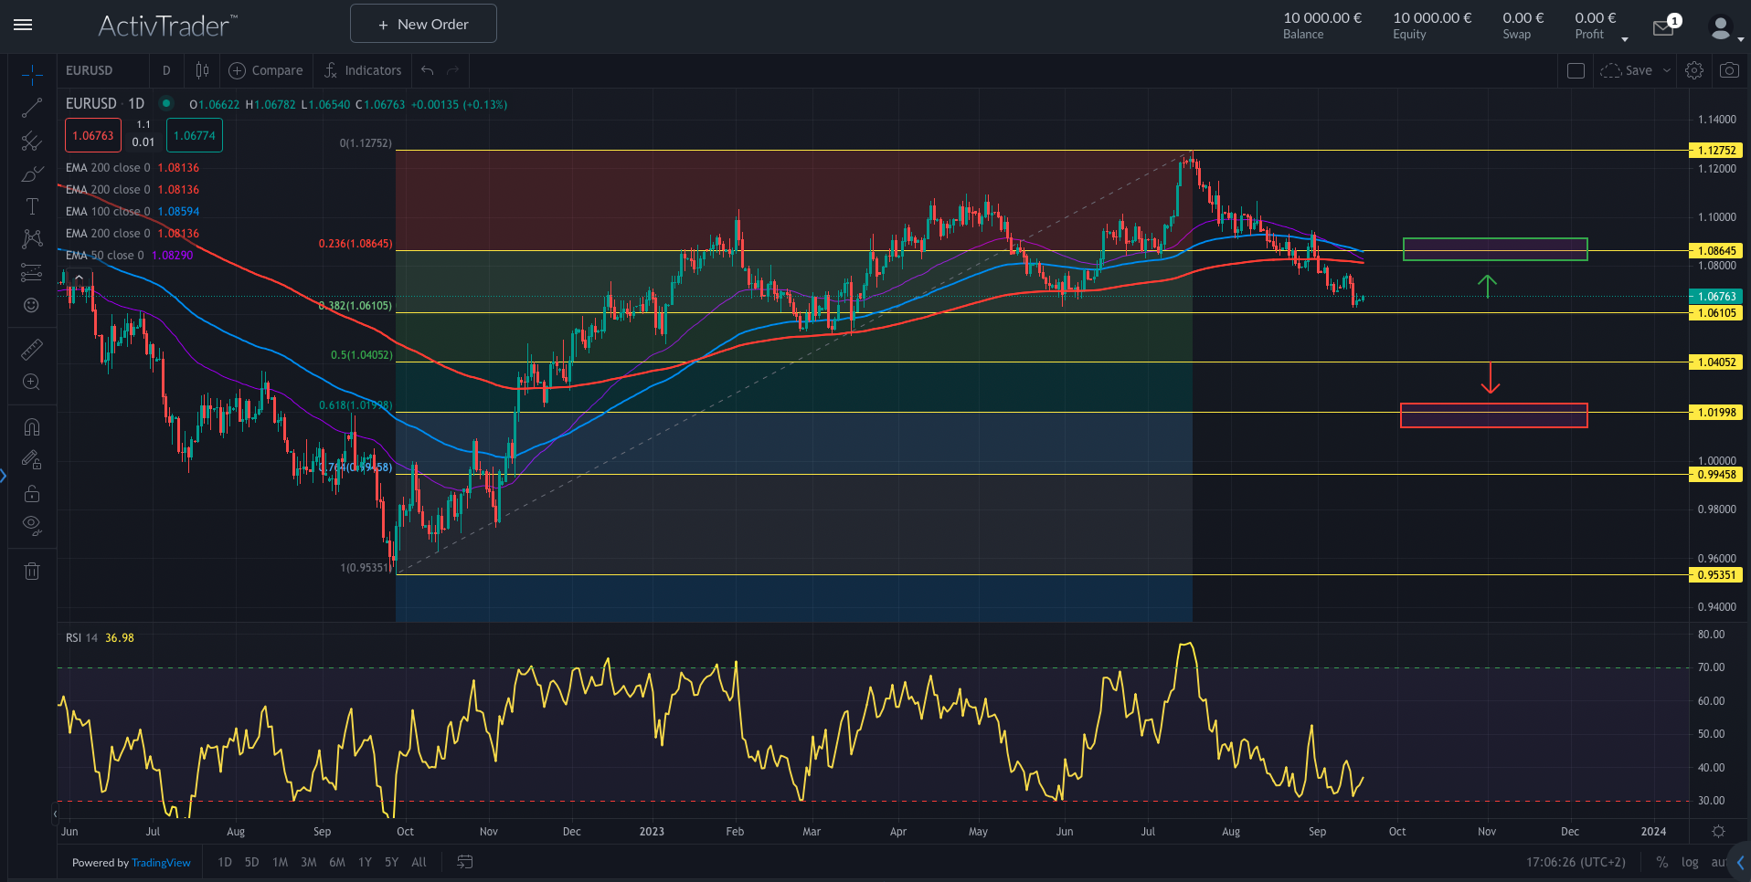
Task: Open the D timeframe dropdown
Action: click(166, 70)
